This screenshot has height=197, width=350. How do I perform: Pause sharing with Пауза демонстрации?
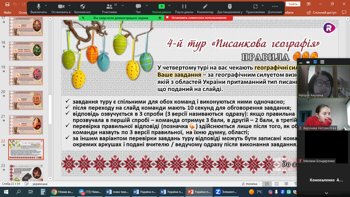pyautogui.click(x=184, y=8)
